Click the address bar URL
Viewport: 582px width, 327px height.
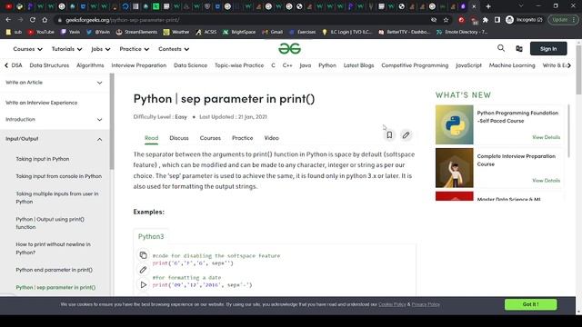123,20
